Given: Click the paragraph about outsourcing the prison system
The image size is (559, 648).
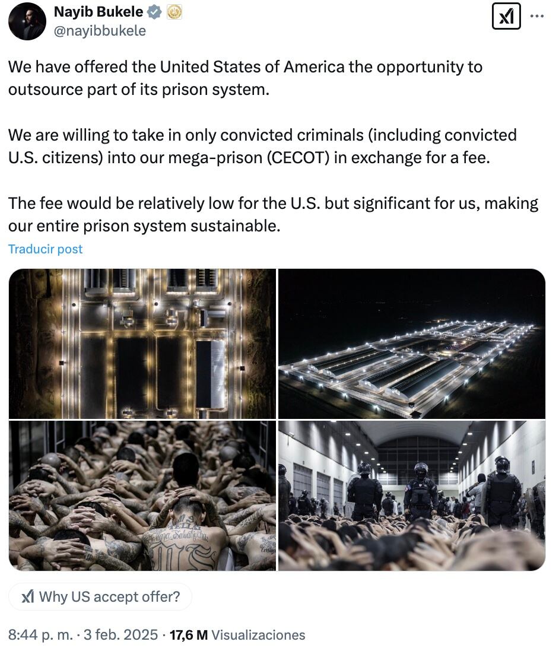Looking at the screenshot, I should tap(244, 78).
